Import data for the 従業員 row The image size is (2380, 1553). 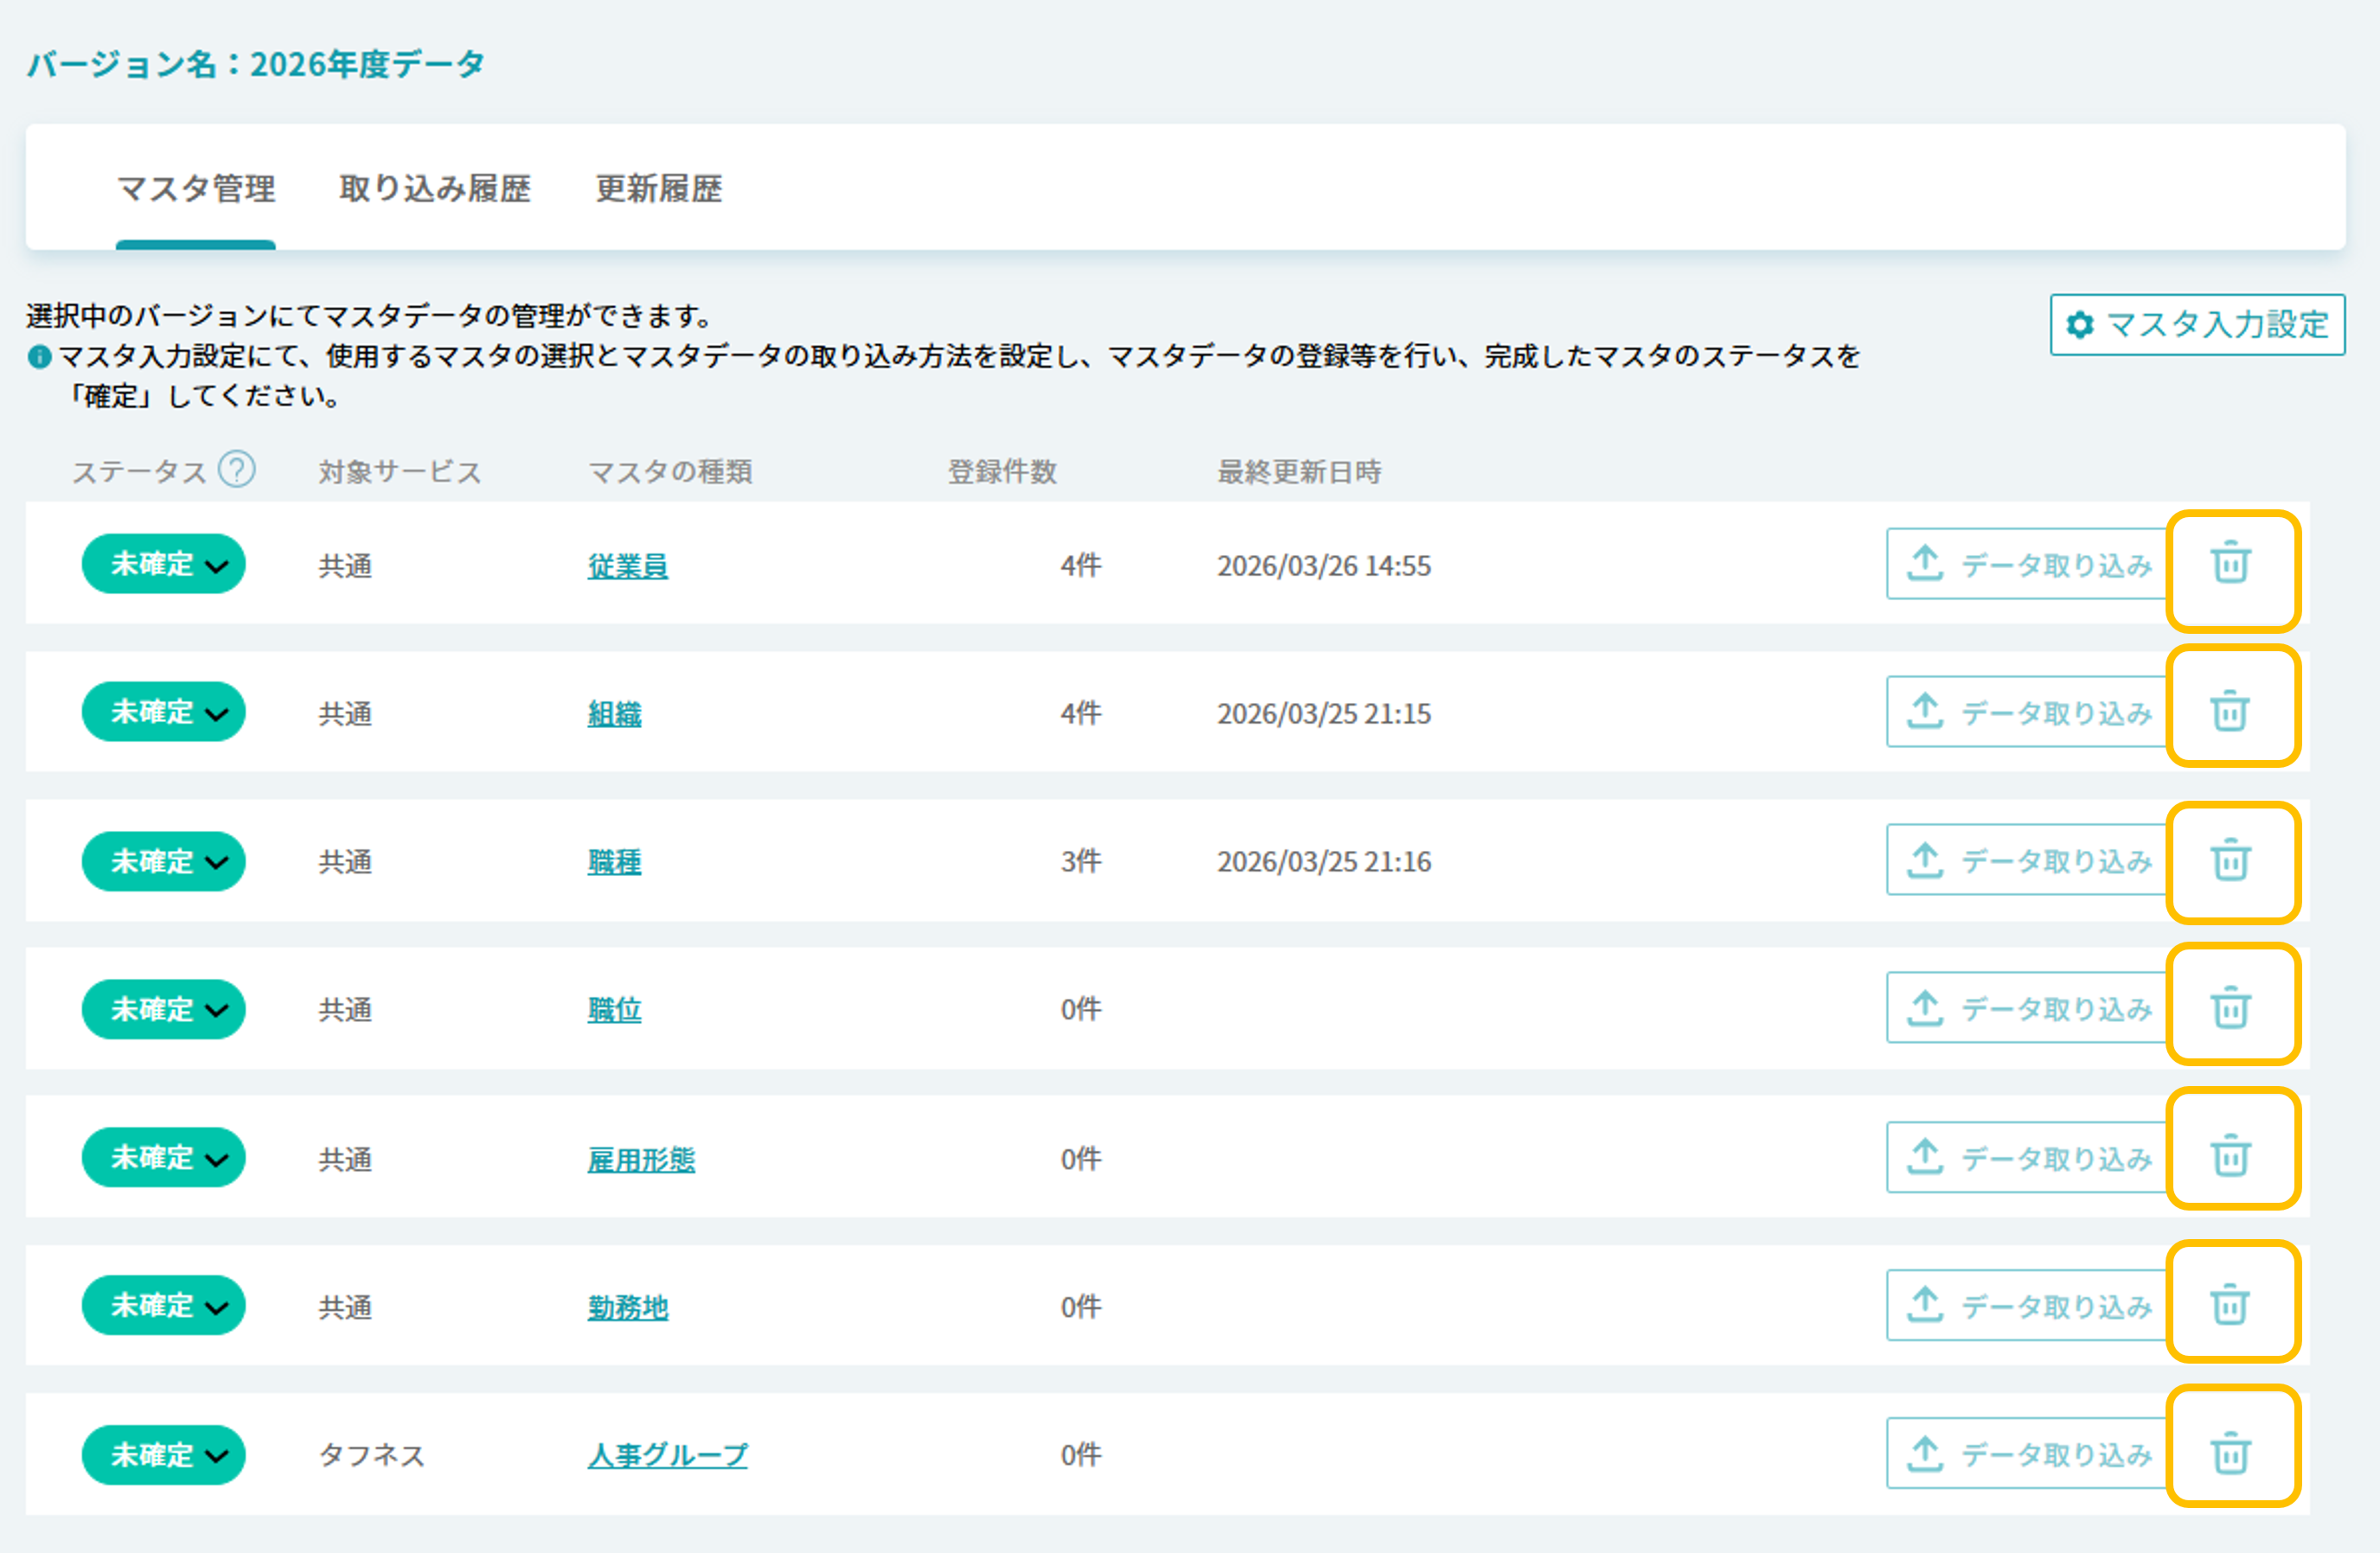(x=2028, y=564)
